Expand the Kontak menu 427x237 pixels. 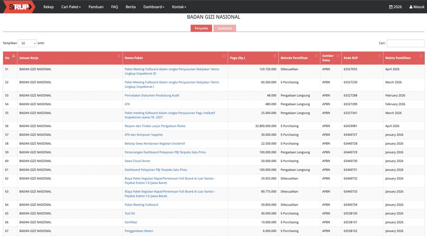179,7
